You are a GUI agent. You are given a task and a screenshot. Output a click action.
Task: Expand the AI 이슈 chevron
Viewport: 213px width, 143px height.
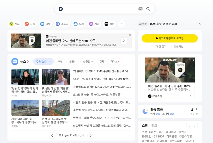[200, 24]
